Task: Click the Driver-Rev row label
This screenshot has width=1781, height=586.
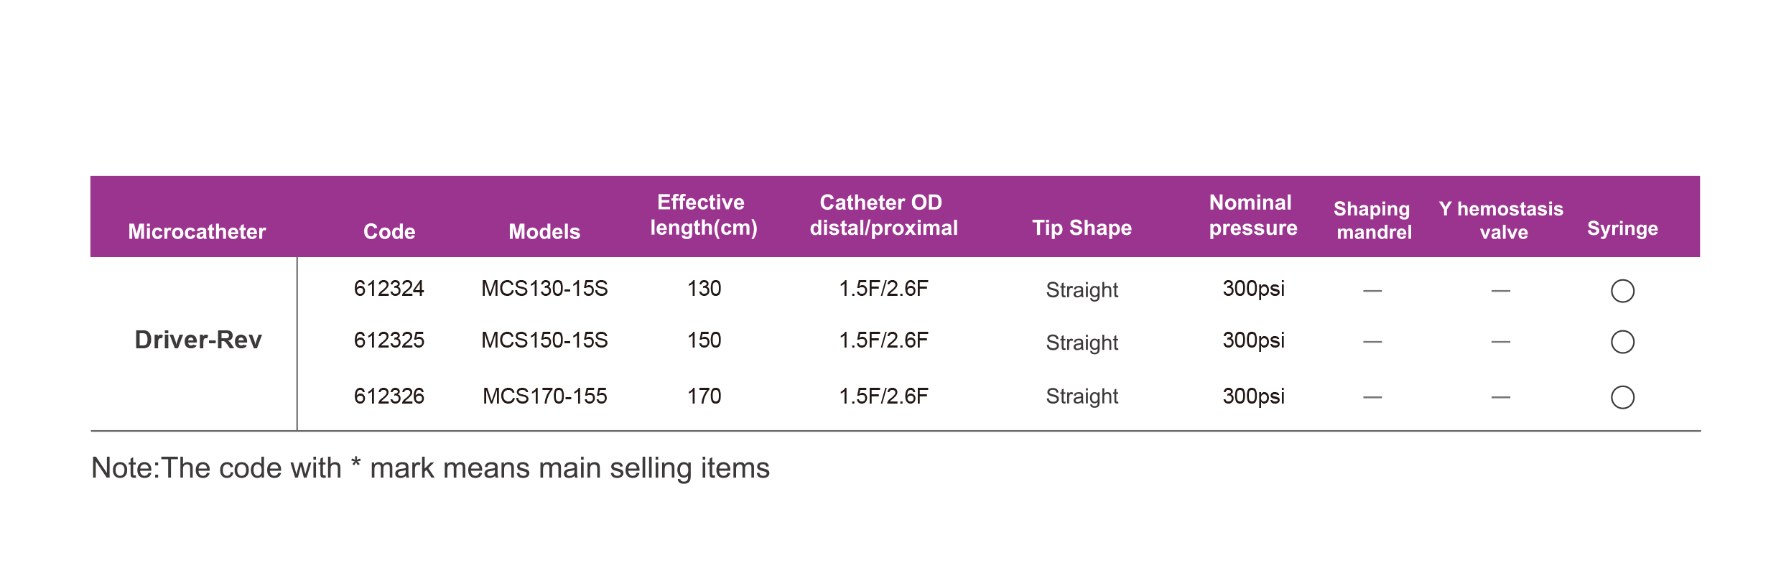Action: point(198,340)
